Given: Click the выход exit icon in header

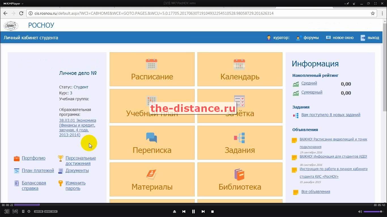Looking at the screenshot, I should click(x=363, y=38).
